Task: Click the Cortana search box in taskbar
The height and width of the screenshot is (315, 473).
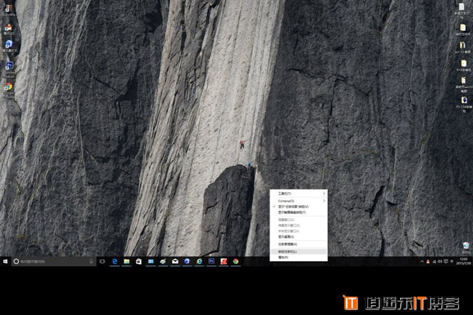Action: [x=53, y=262]
